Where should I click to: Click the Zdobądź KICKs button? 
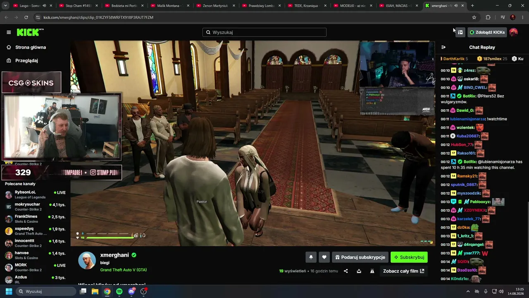487,32
